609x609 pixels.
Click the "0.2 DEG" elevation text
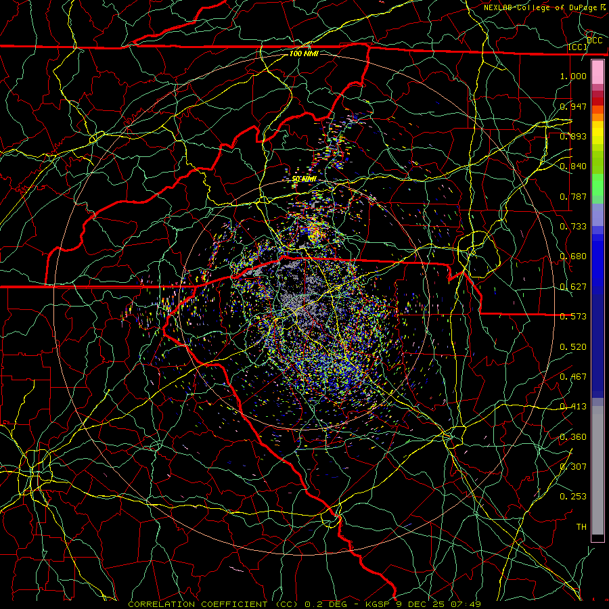(325, 604)
